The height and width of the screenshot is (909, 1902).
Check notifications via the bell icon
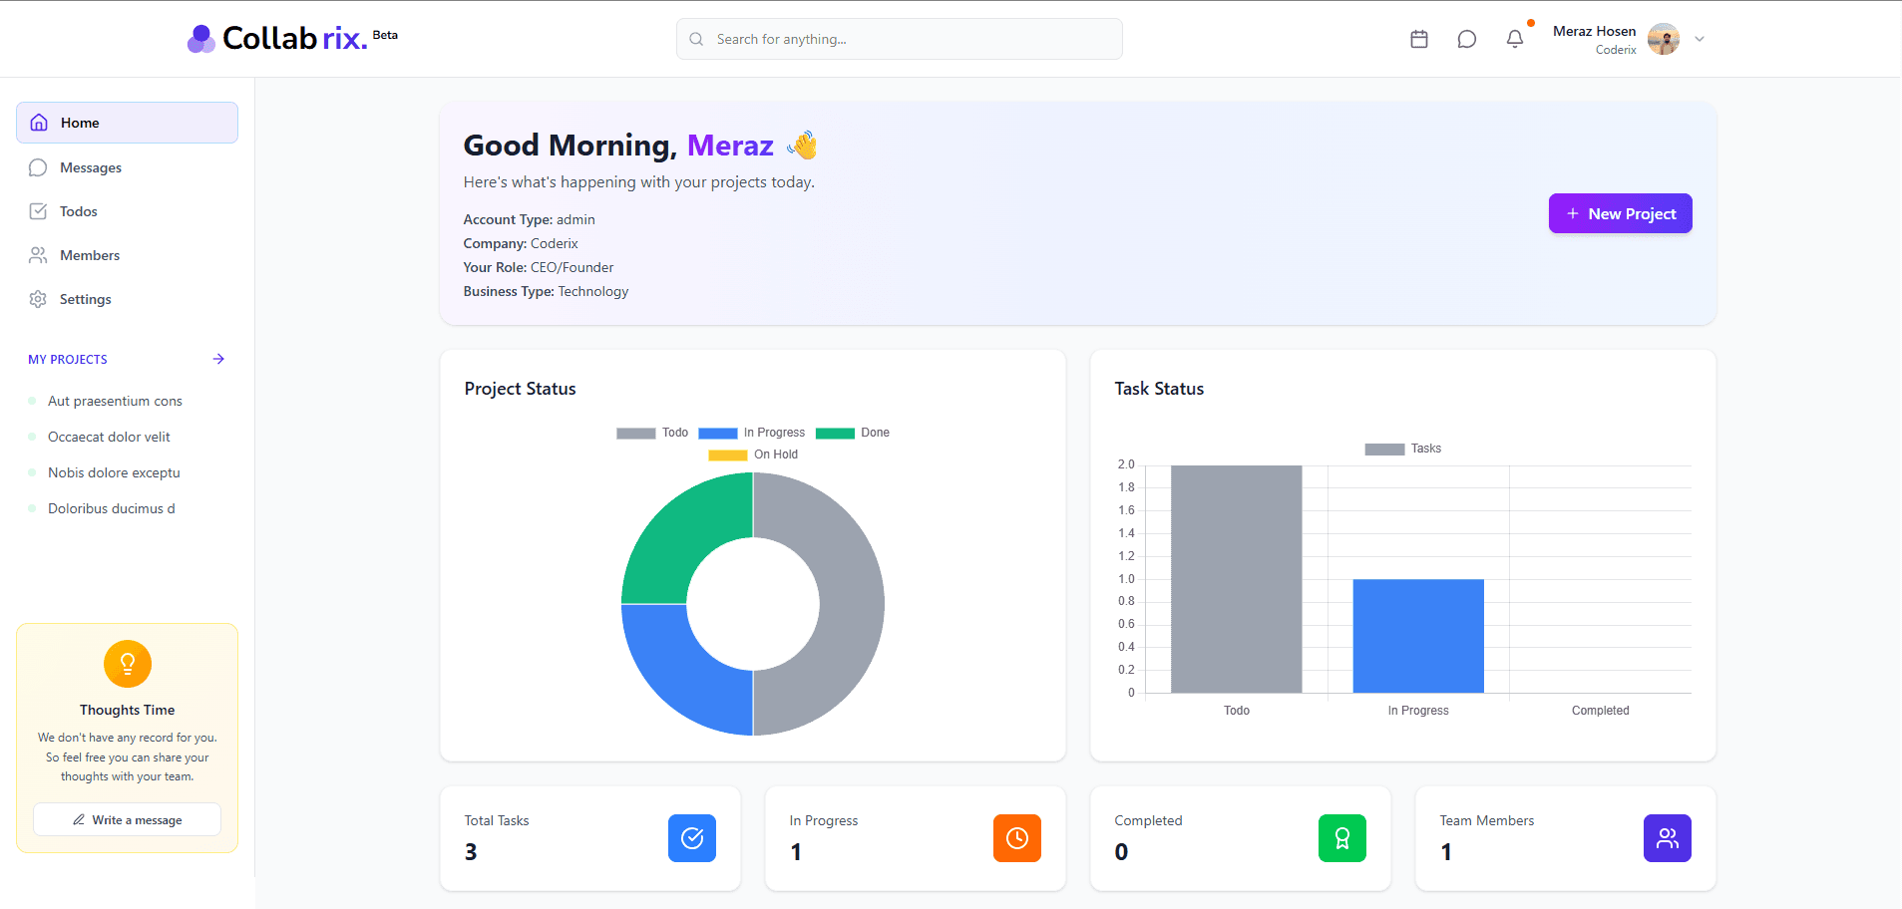[x=1514, y=38]
